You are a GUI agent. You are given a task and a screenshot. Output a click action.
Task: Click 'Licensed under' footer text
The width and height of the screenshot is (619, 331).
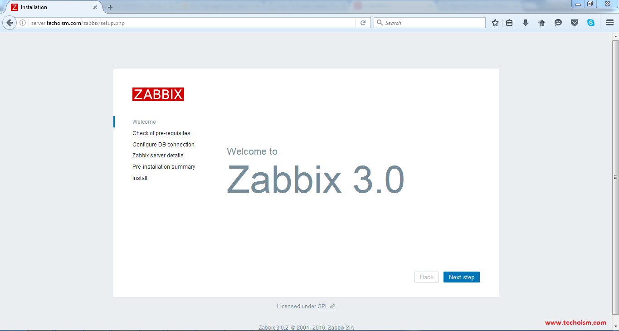click(297, 307)
